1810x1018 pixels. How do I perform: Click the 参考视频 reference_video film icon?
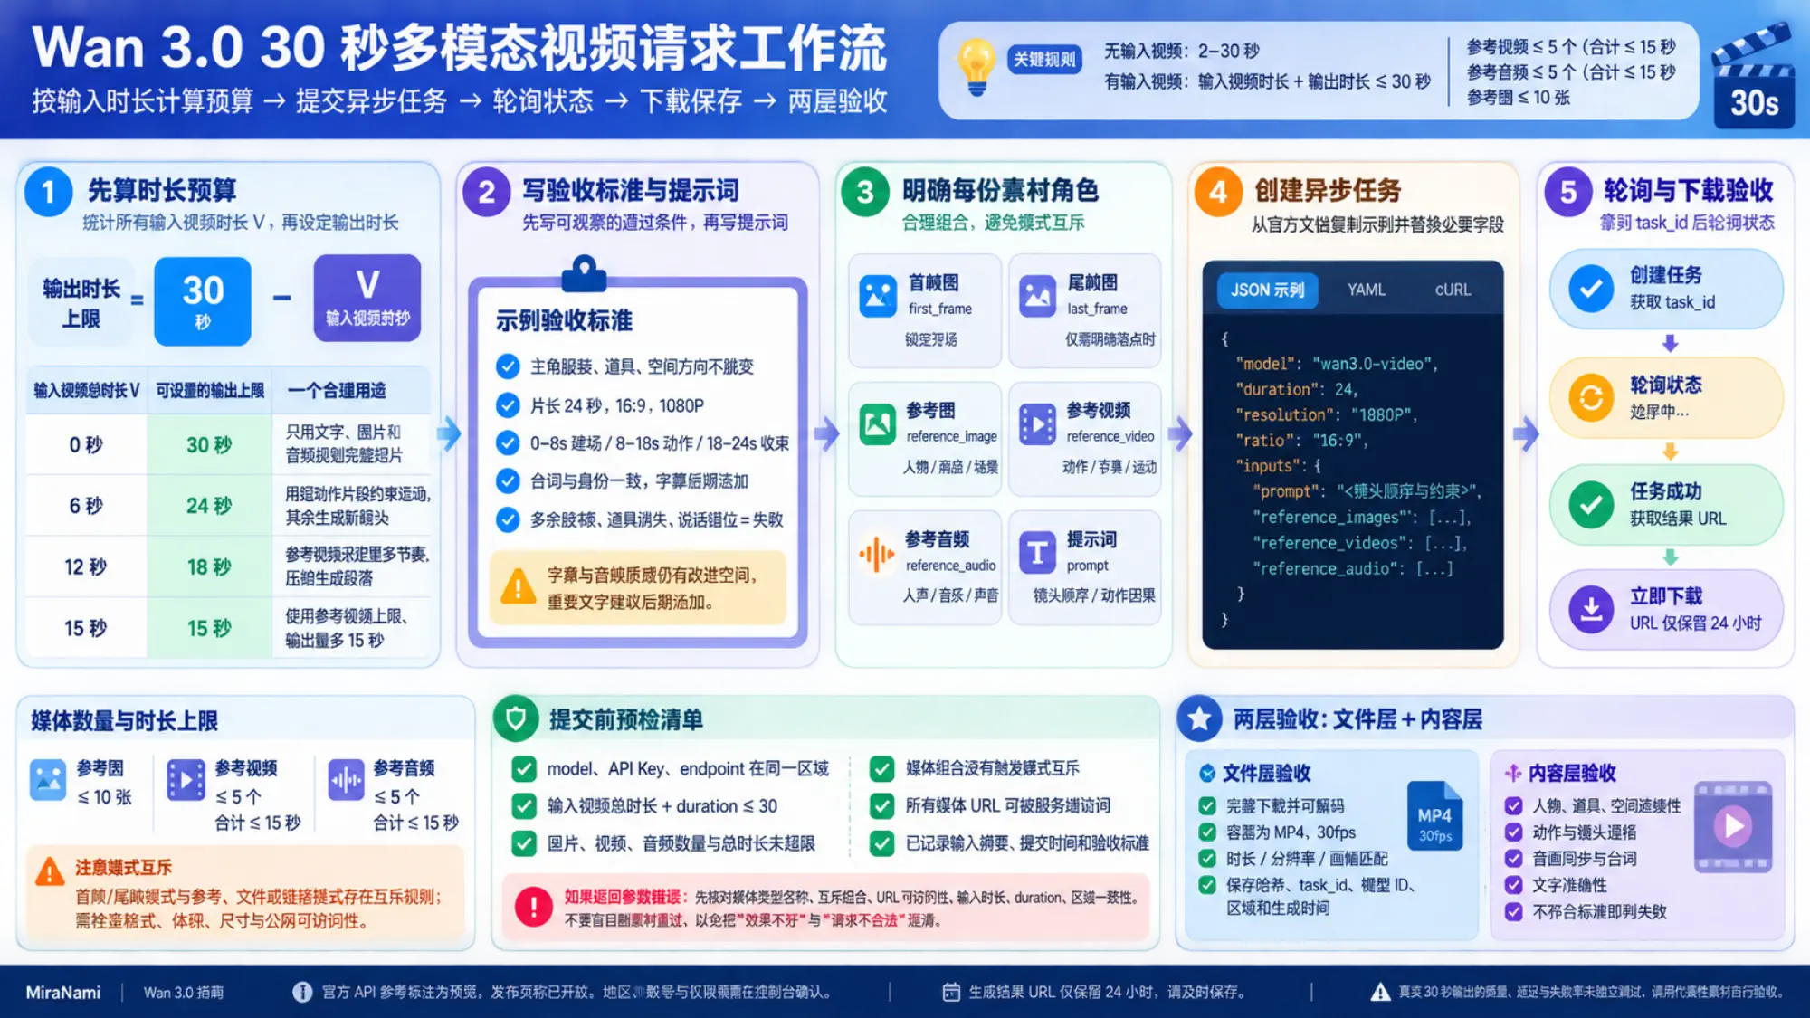(x=1037, y=423)
